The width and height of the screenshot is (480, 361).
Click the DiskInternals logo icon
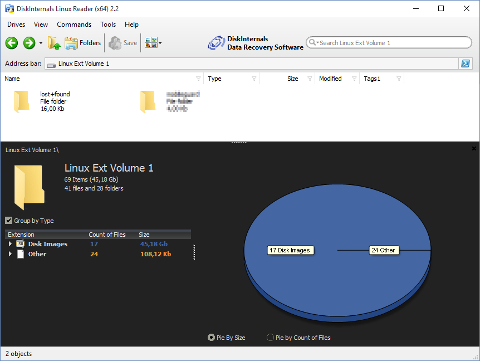click(x=216, y=43)
